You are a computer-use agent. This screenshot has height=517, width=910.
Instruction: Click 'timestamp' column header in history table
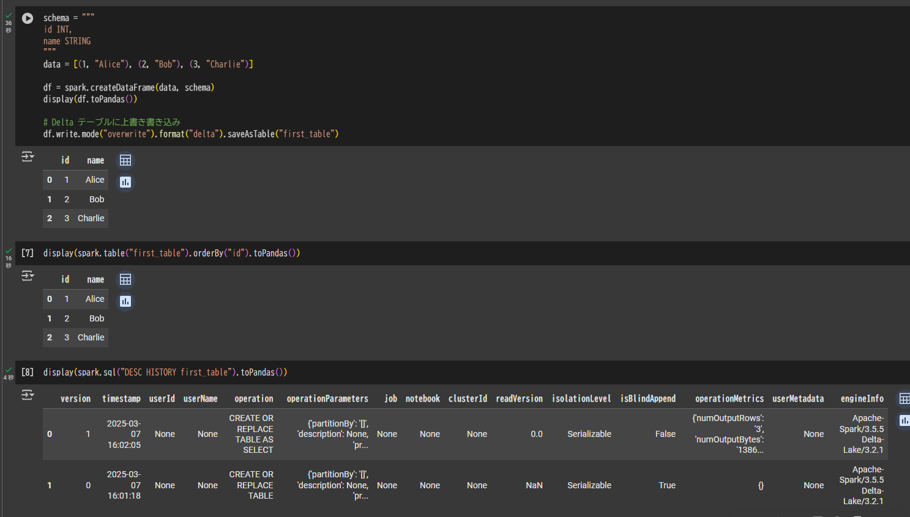tap(121, 399)
